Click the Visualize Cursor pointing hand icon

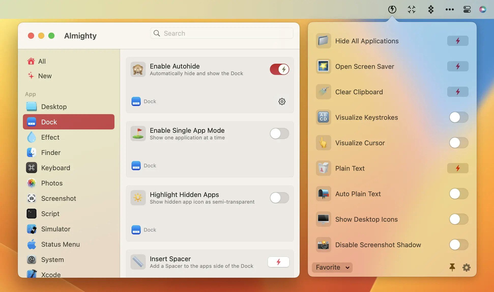tap(323, 143)
